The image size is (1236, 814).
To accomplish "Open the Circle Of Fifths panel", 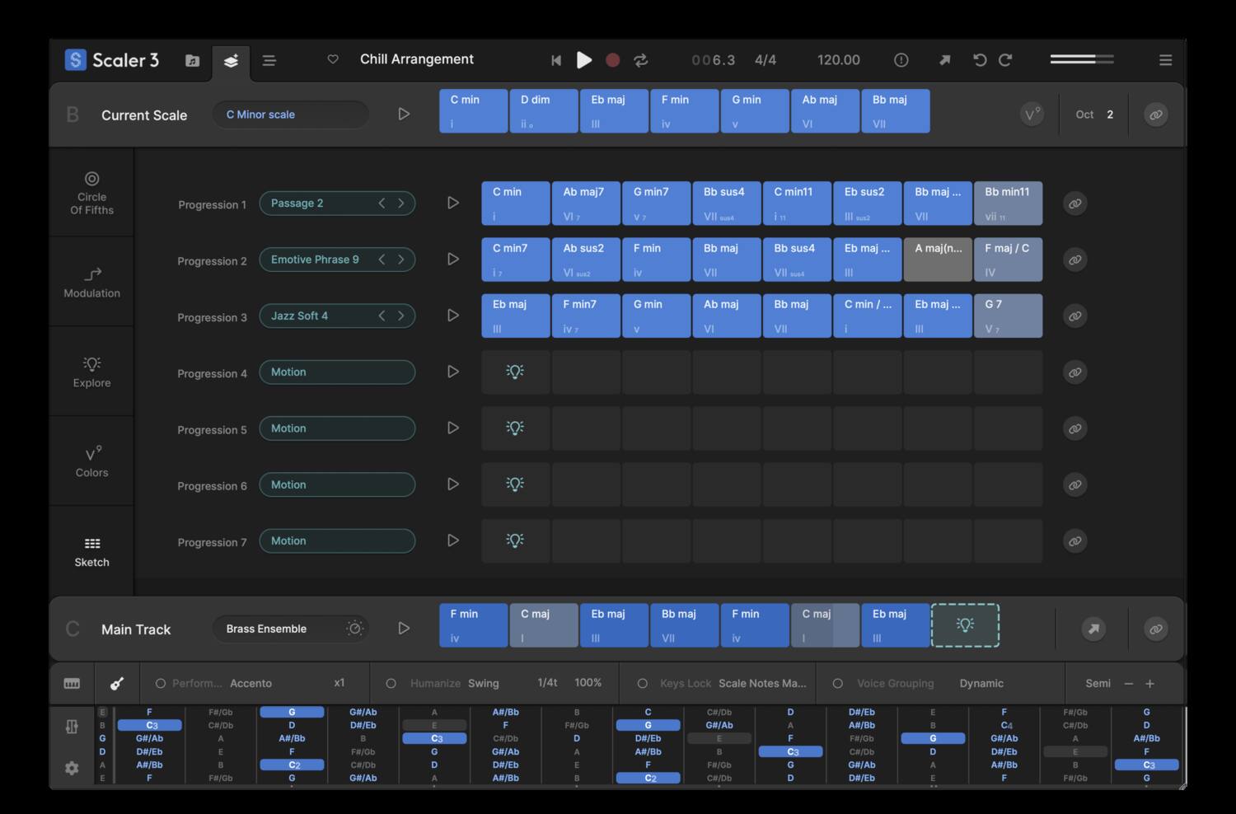I will point(91,191).
